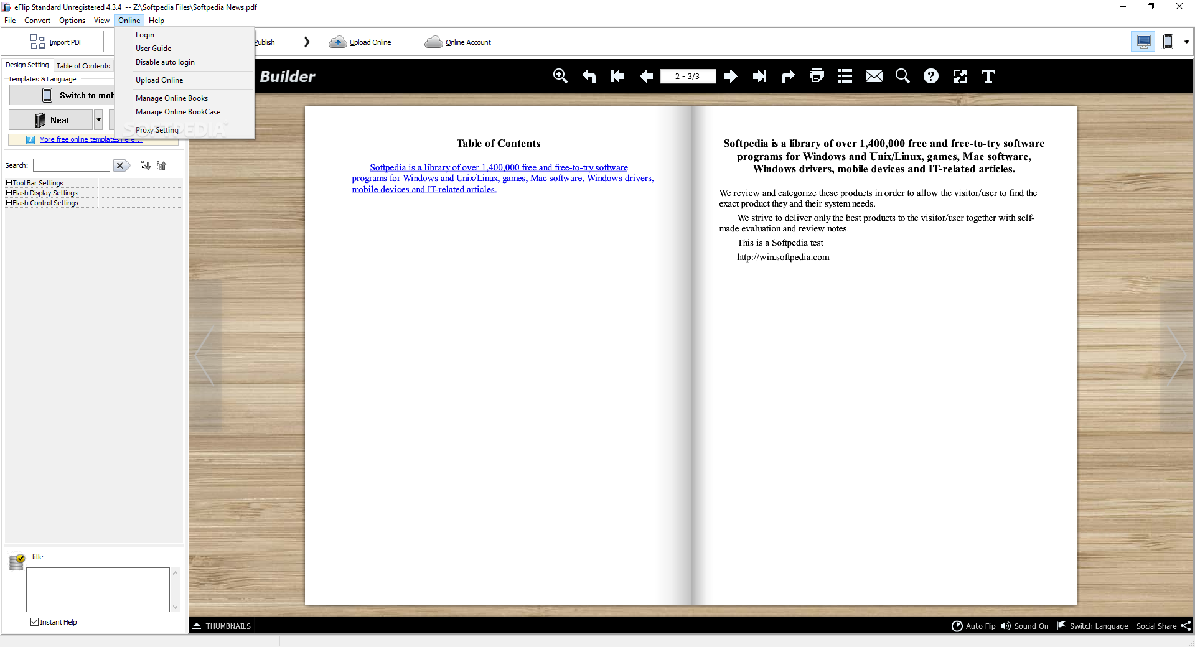Click the Social Share icon
The image size is (1195, 647).
tap(1186, 626)
